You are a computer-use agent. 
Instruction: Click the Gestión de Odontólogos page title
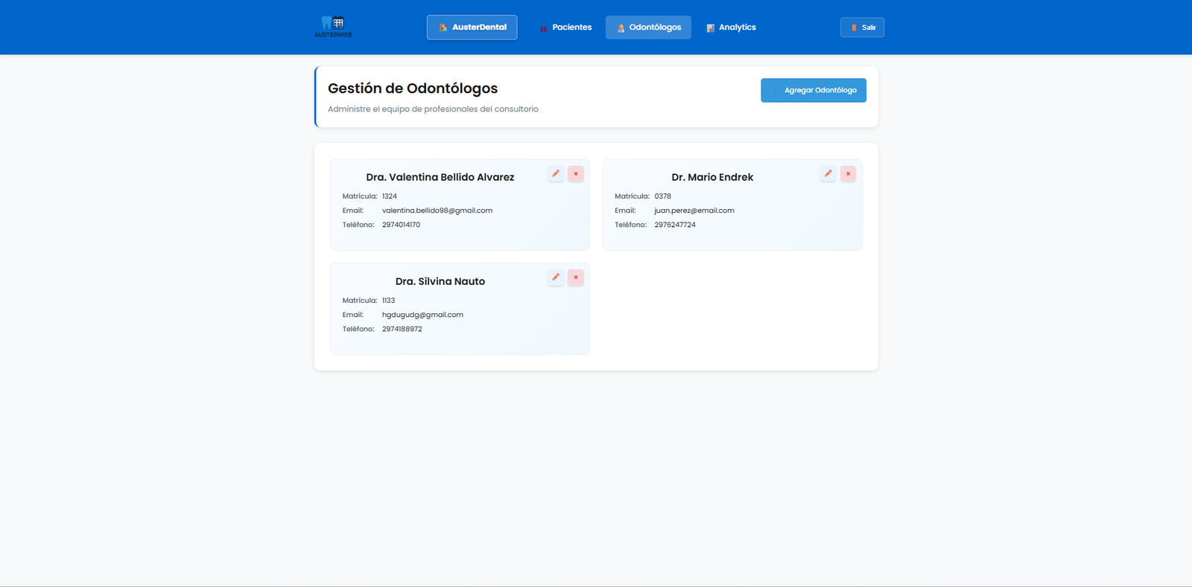pyautogui.click(x=412, y=89)
